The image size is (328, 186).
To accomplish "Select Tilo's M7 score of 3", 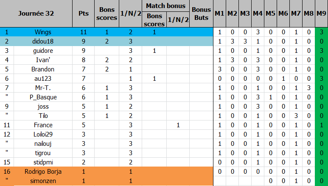I will click(296, 115).
